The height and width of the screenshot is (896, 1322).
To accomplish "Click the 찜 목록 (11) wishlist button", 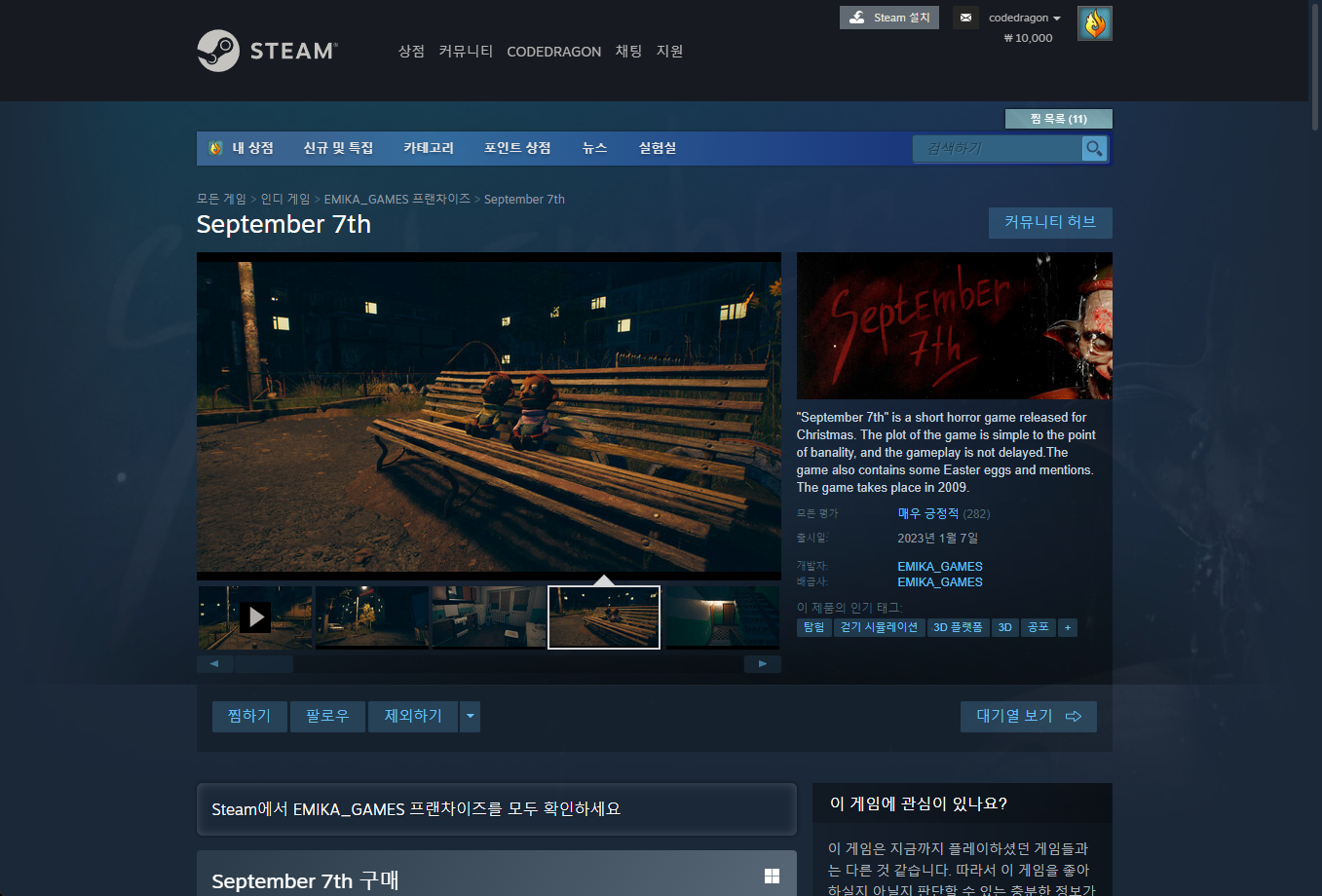I will (1058, 119).
